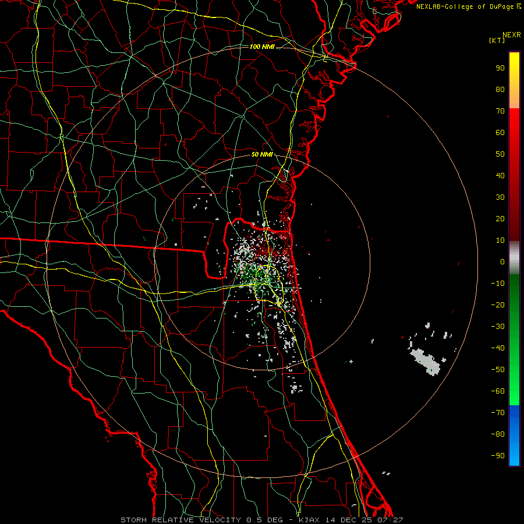524x524 pixels.
Task: Click the -40 value on velocity scale
Action: [498, 348]
